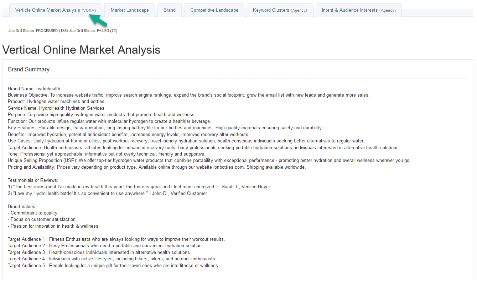Click John D.'s Verified Customer review
477x282 pixels.
point(107,193)
